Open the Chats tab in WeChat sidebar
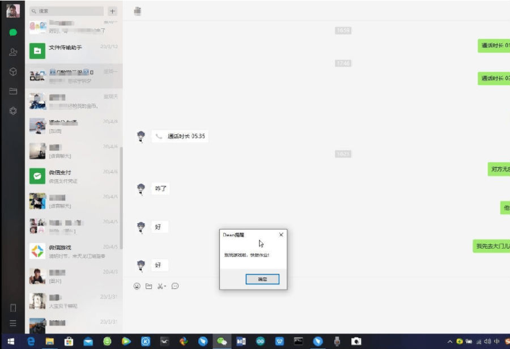Viewport: 510px width, 349px height. pos(12,32)
